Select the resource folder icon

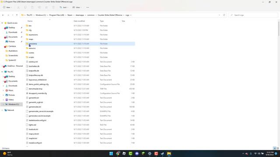click(27, 48)
